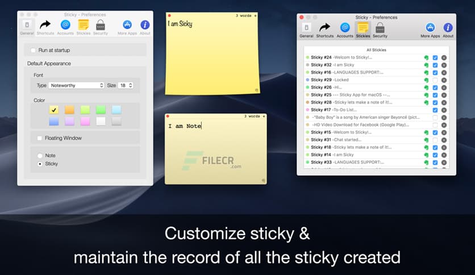Close the 'I am Sicky' note via red dot
The width and height of the screenshot is (475, 275).
click(169, 15)
